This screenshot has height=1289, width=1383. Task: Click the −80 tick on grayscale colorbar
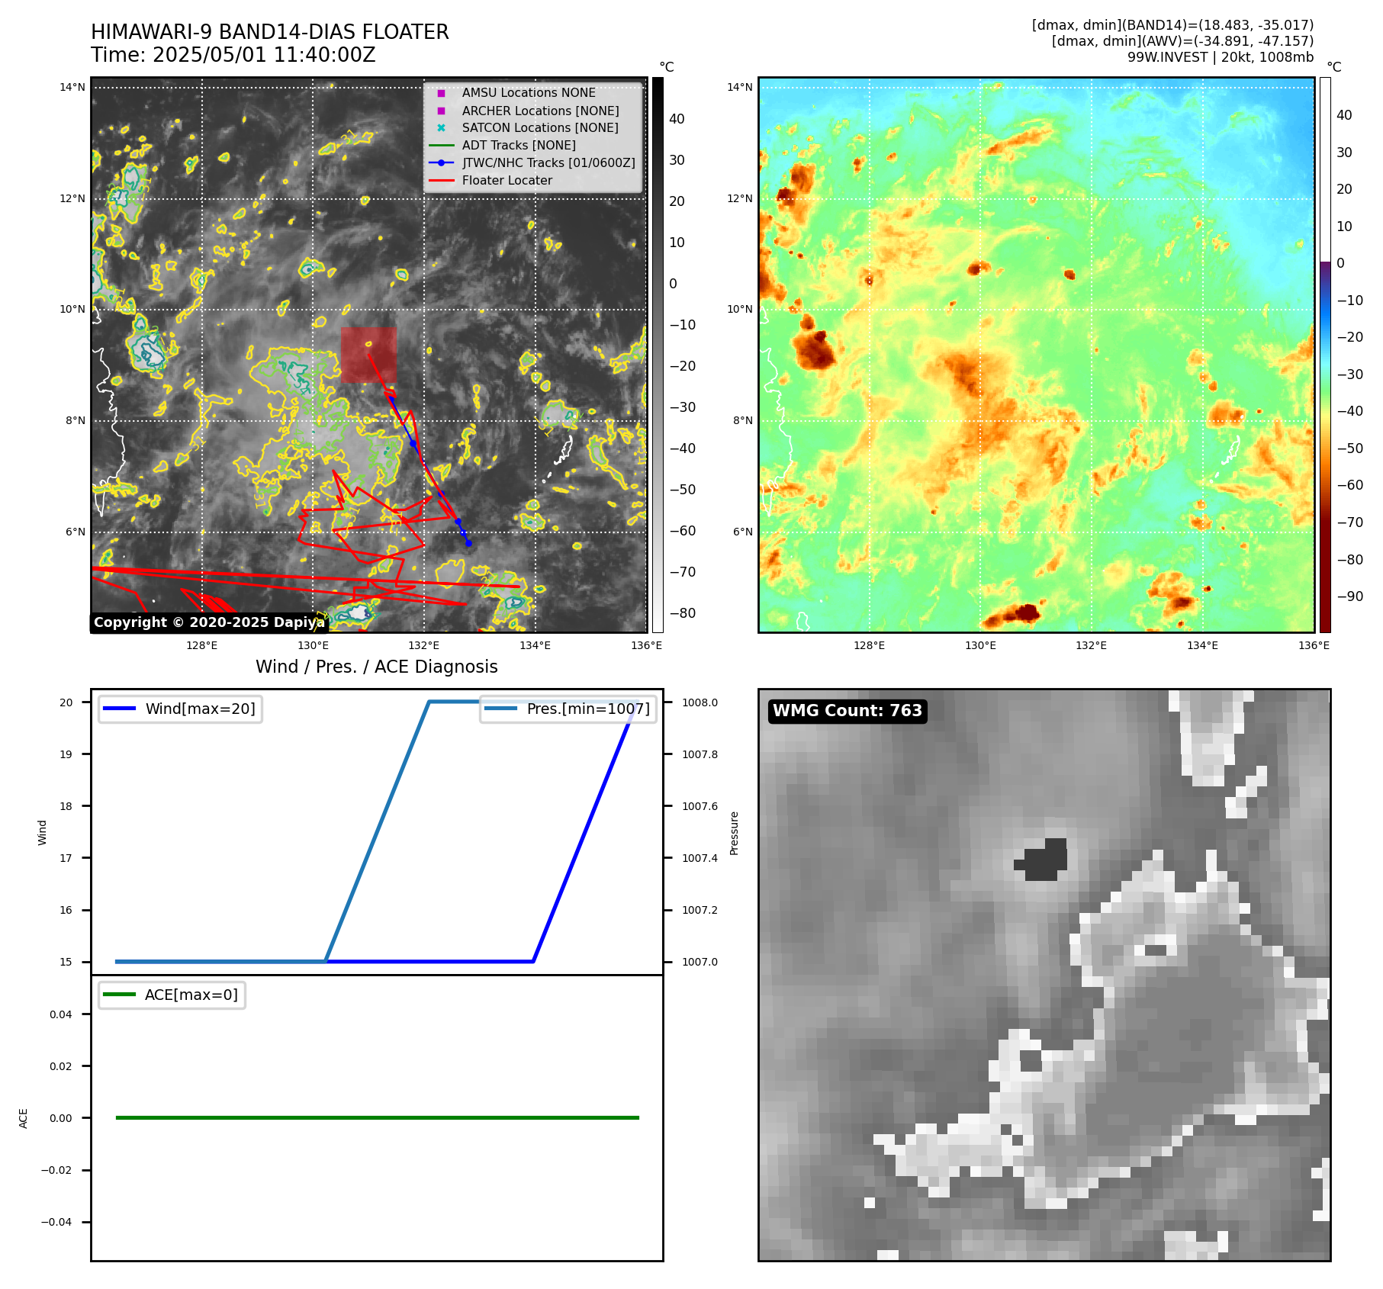tap(683, 613)
